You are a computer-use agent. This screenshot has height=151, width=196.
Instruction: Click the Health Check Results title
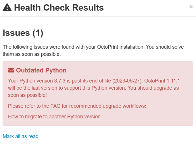pos(59,8)
